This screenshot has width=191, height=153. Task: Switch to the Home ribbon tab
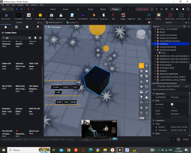coord(53,9)
